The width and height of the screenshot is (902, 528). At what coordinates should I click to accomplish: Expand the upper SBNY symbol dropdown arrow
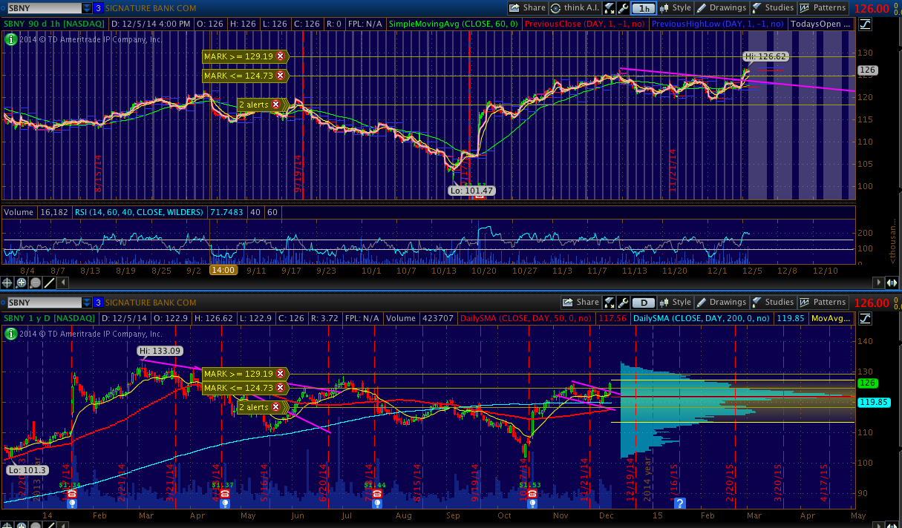pyautogui.click(x=87, y=8)
